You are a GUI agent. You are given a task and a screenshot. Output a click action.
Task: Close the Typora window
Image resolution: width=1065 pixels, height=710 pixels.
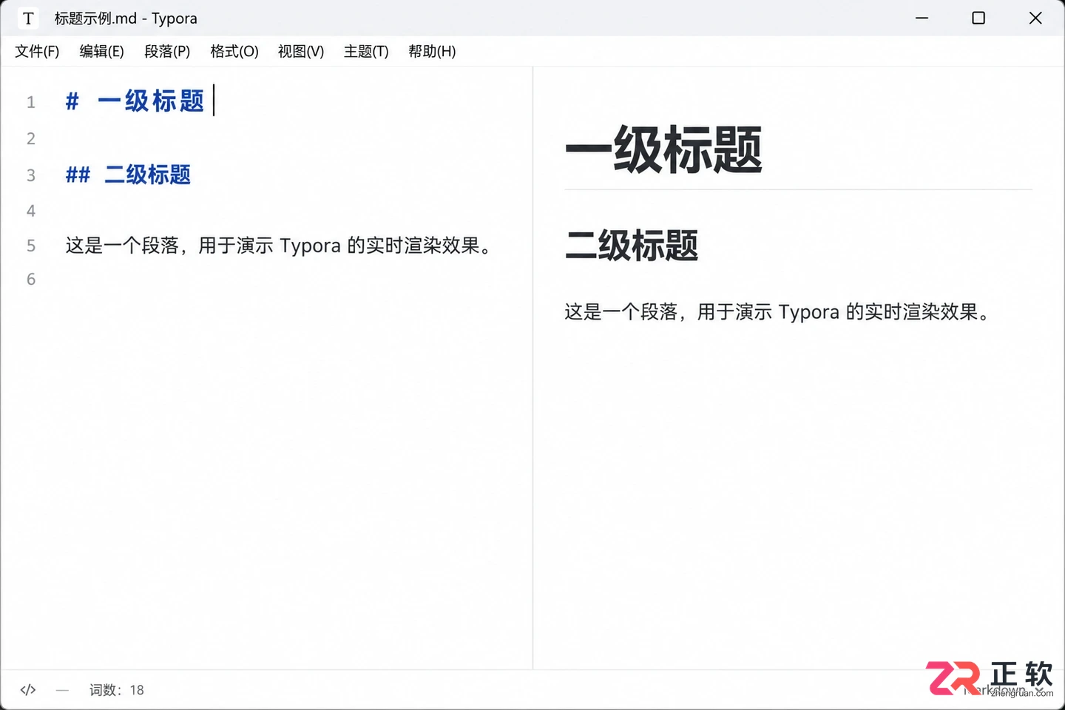(1035, 18)
